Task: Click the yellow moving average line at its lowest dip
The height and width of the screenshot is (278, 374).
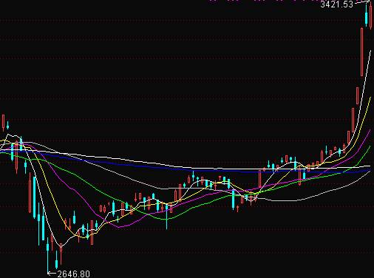Action: click(x=83, y=237)
